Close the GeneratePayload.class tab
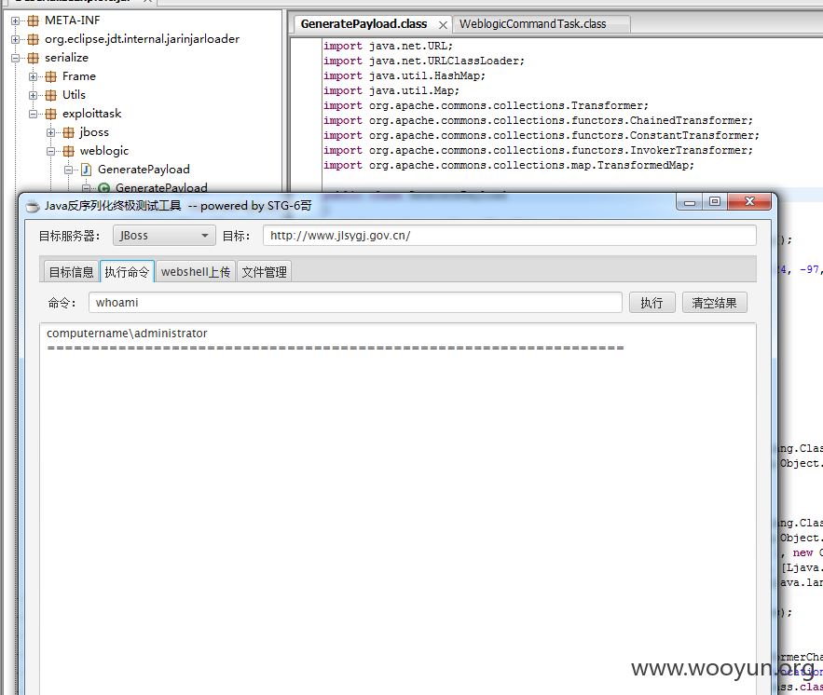Image resolution: width=823 pixels, height=695 pixels. point(443,24)
